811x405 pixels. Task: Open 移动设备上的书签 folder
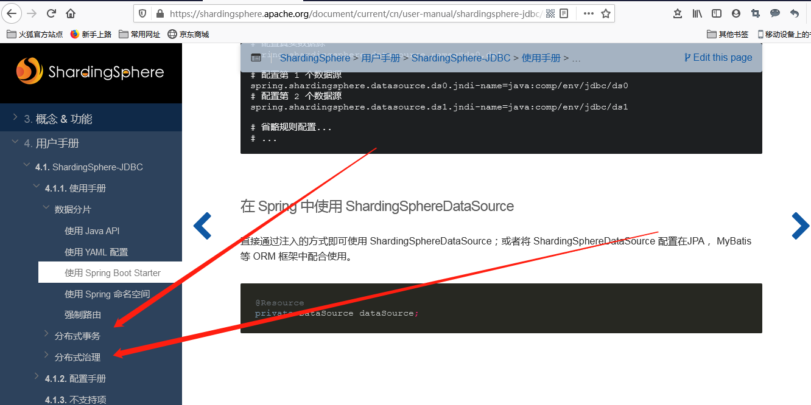(x=784, y=35)
